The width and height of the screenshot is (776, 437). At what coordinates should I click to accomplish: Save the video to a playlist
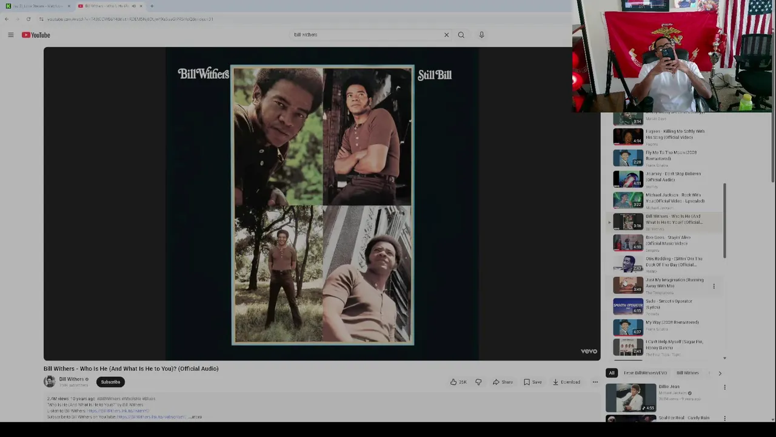pyautogui.click(x=533, y=382)
